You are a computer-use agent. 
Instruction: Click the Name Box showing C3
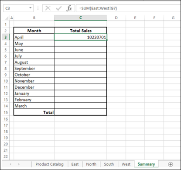tap(16, 8)
